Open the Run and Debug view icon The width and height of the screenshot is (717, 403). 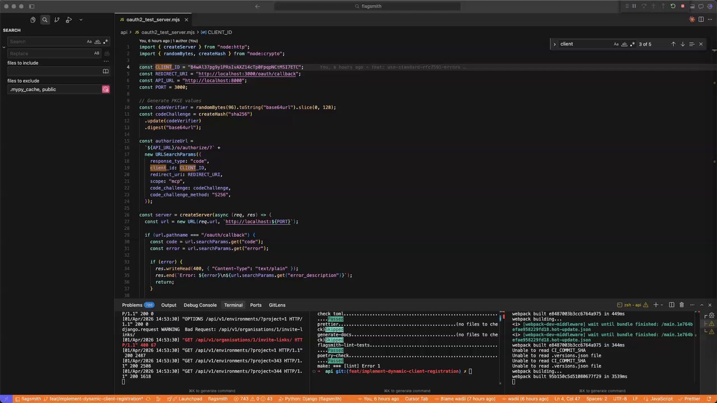(x=69, y=20)
